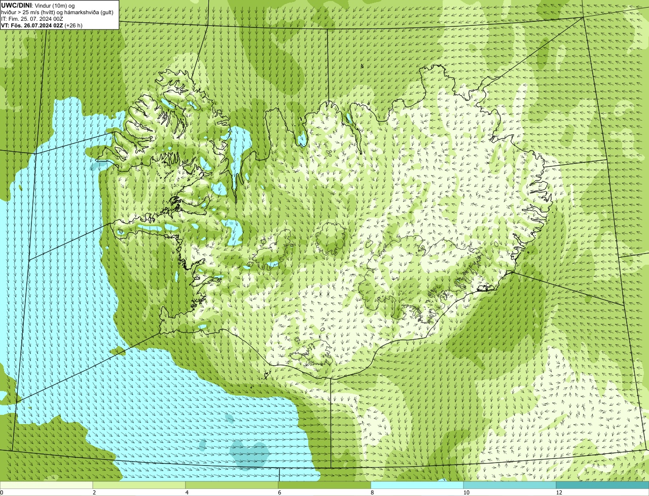Click the 0–2 m/s pale cream legend color

tap(46, 485)
